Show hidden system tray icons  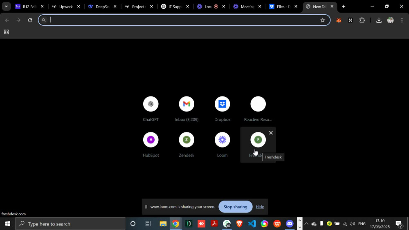point(306,224)
